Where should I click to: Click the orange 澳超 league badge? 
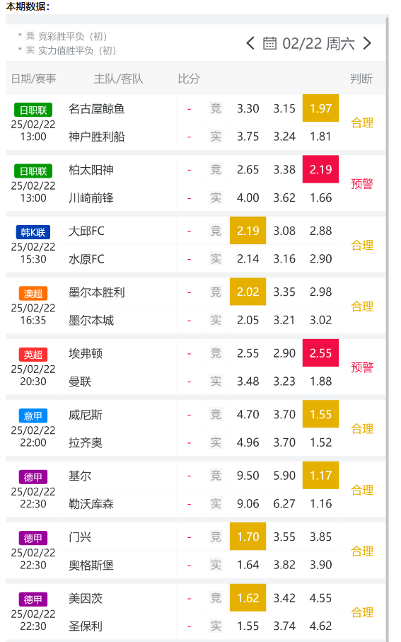[33, 294]
